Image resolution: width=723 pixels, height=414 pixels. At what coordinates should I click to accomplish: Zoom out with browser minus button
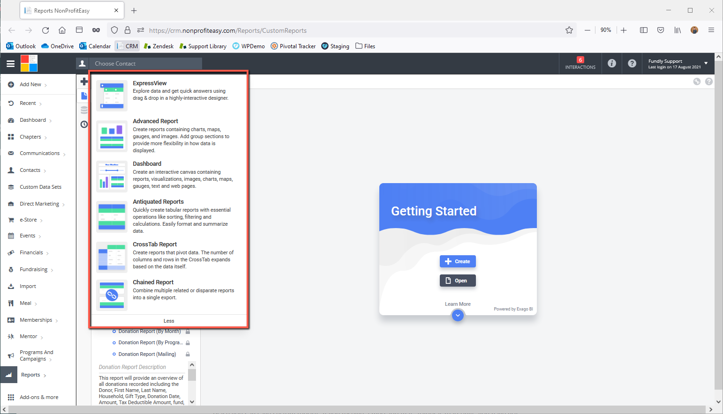pyautogui.click(x=587, y=30)
